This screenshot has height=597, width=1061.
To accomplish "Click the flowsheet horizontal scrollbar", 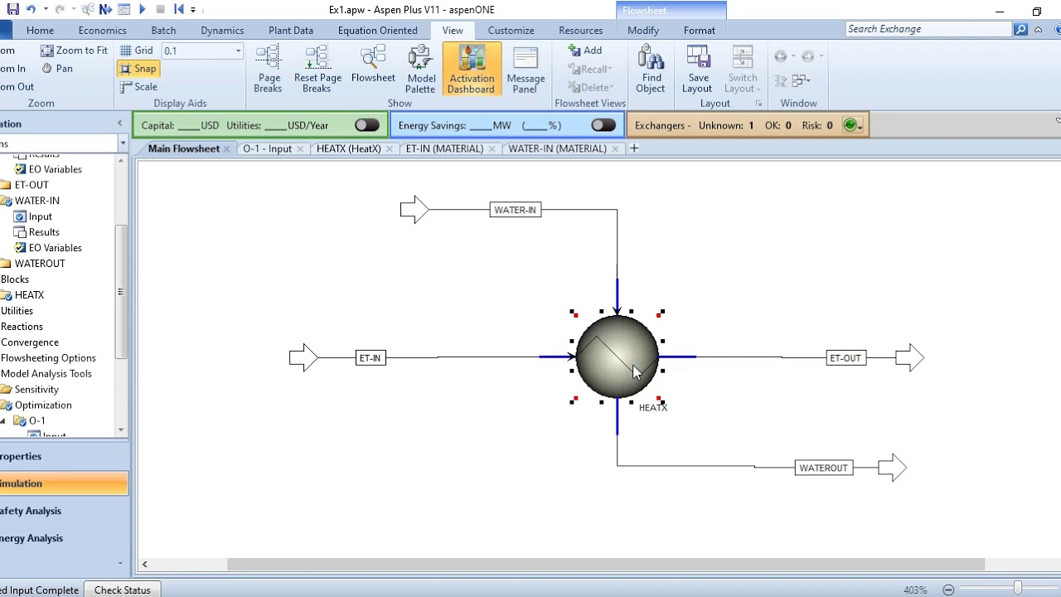I will pos(606,565).
